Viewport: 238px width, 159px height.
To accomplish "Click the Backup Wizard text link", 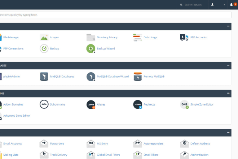I will click(106, 48).
